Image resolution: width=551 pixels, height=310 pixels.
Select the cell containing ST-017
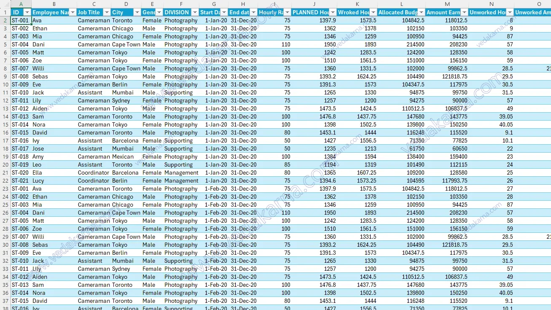tap(21, 148)
